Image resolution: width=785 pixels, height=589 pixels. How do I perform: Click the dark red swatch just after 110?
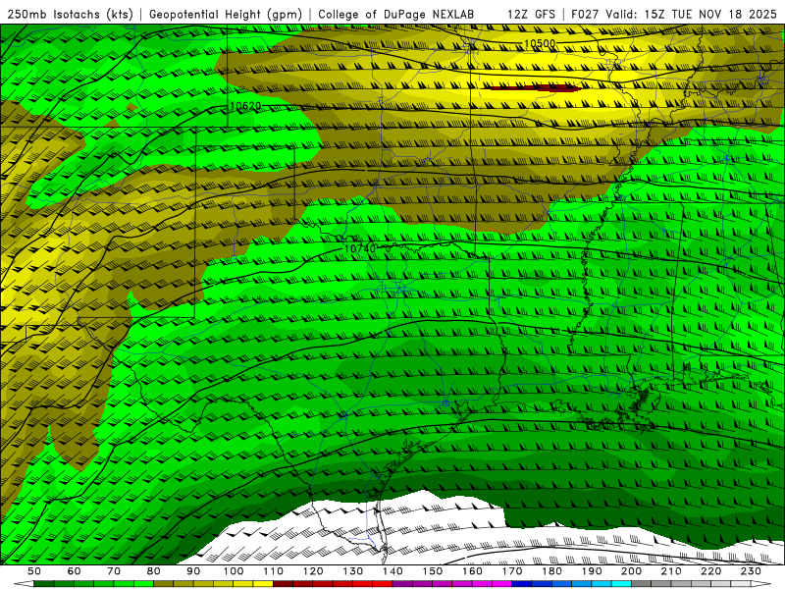(283, 584)
